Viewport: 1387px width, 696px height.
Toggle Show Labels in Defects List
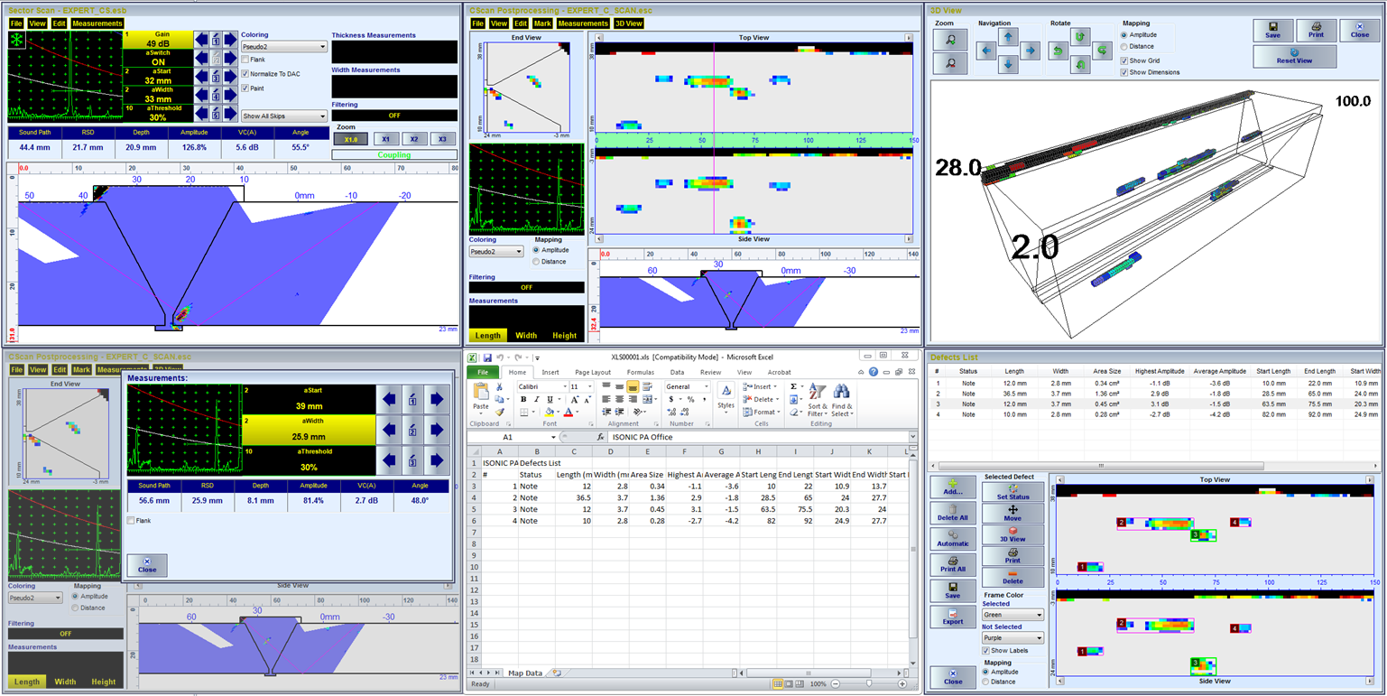click(986, 650)
